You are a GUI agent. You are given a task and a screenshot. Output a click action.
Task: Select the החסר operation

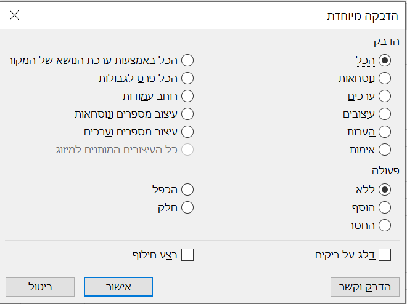[x=385, y=225]
